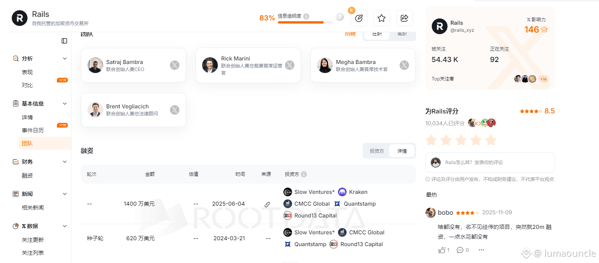Collapse the X 数据 sidebar section chevron
This screenshot has height=263, width=599.
point(65,226)
